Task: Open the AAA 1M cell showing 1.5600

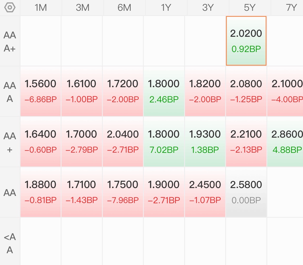Action: (40, 91)
